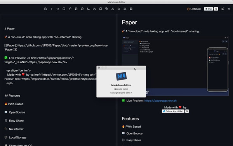Viewport: 233px width, 146px height.
Task: Insert a hyperlink with the chain icon
Action: 70,9
